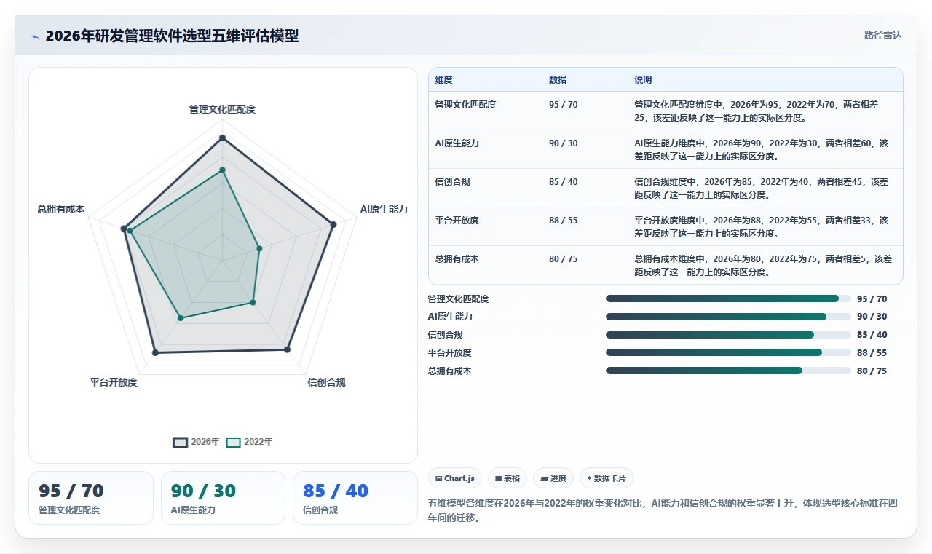Click table value 80 / 75
This screenshot has width=932, height=554.
[564, 259]
